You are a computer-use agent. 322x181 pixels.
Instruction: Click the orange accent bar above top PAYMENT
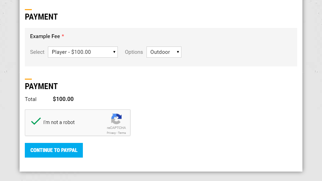28,9
